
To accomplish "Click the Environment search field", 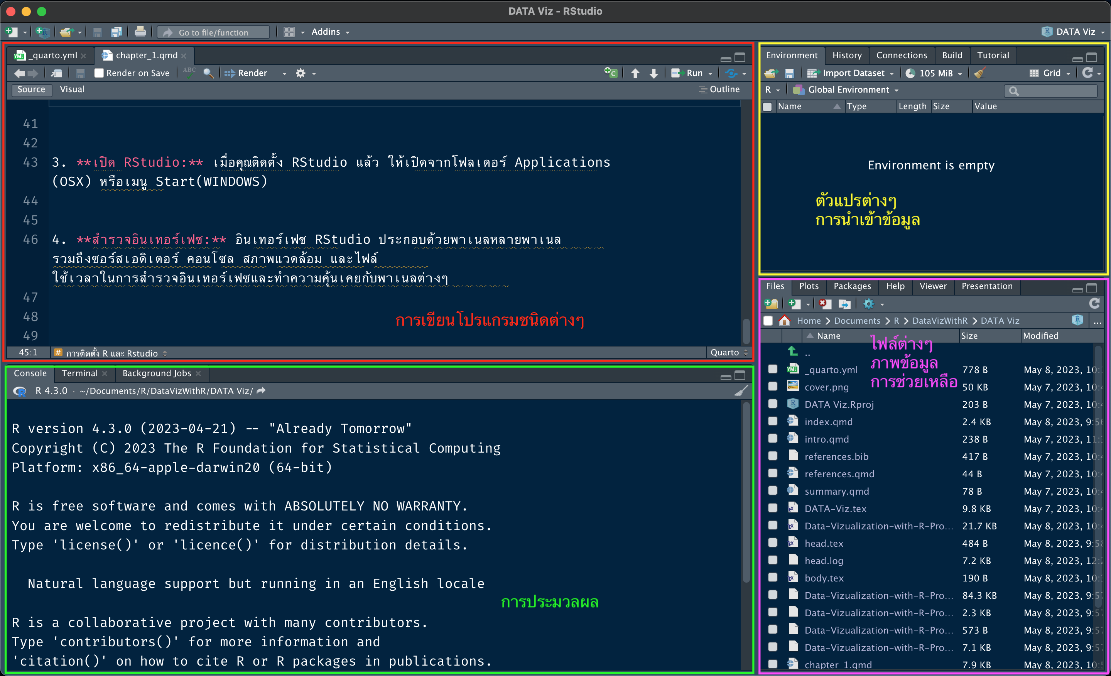I will (x=1050, y=91).
